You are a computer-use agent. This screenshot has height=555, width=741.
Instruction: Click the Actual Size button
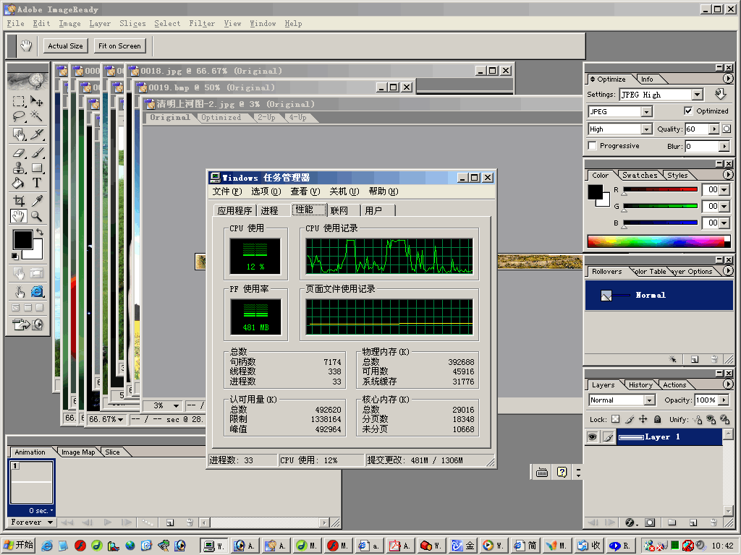point(65,46)
